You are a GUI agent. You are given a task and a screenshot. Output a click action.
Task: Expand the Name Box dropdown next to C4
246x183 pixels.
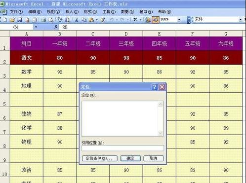click(36, 27)
